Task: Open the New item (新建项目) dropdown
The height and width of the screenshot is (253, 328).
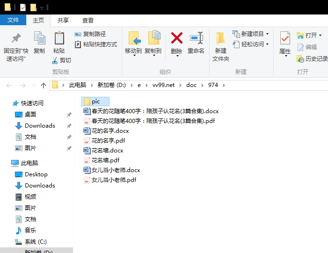Action: click(x=268, y=34)
